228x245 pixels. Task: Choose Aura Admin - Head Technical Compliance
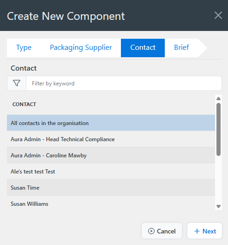(x=111, y=139)
